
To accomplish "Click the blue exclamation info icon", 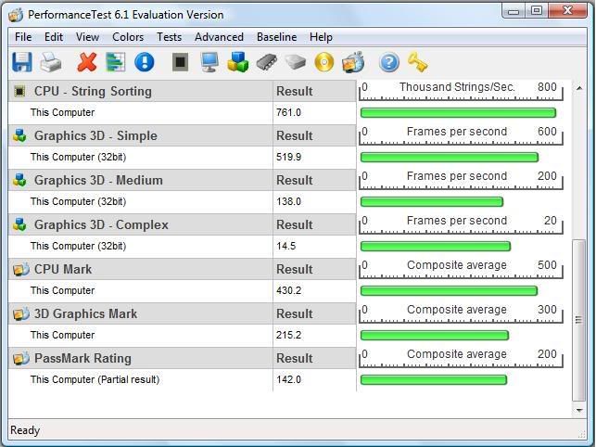I will coord(145,62).
